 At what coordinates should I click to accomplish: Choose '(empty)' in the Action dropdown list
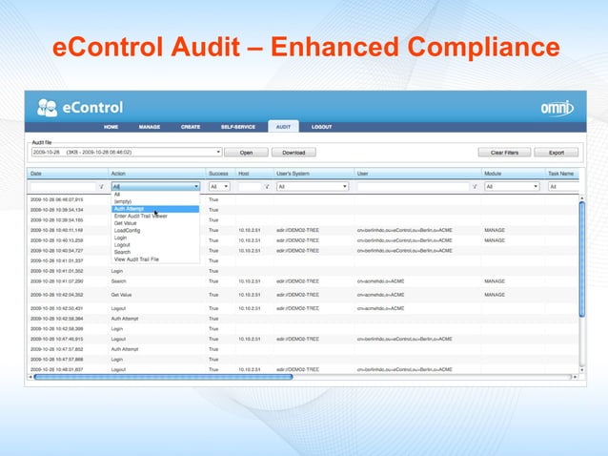[x=155, y=201]
